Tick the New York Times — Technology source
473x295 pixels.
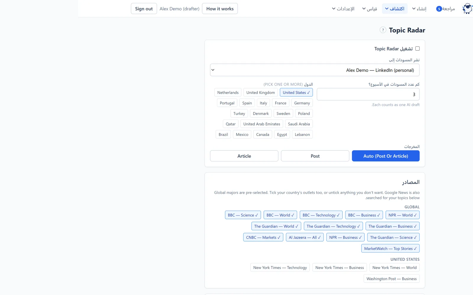coord(280,268)
